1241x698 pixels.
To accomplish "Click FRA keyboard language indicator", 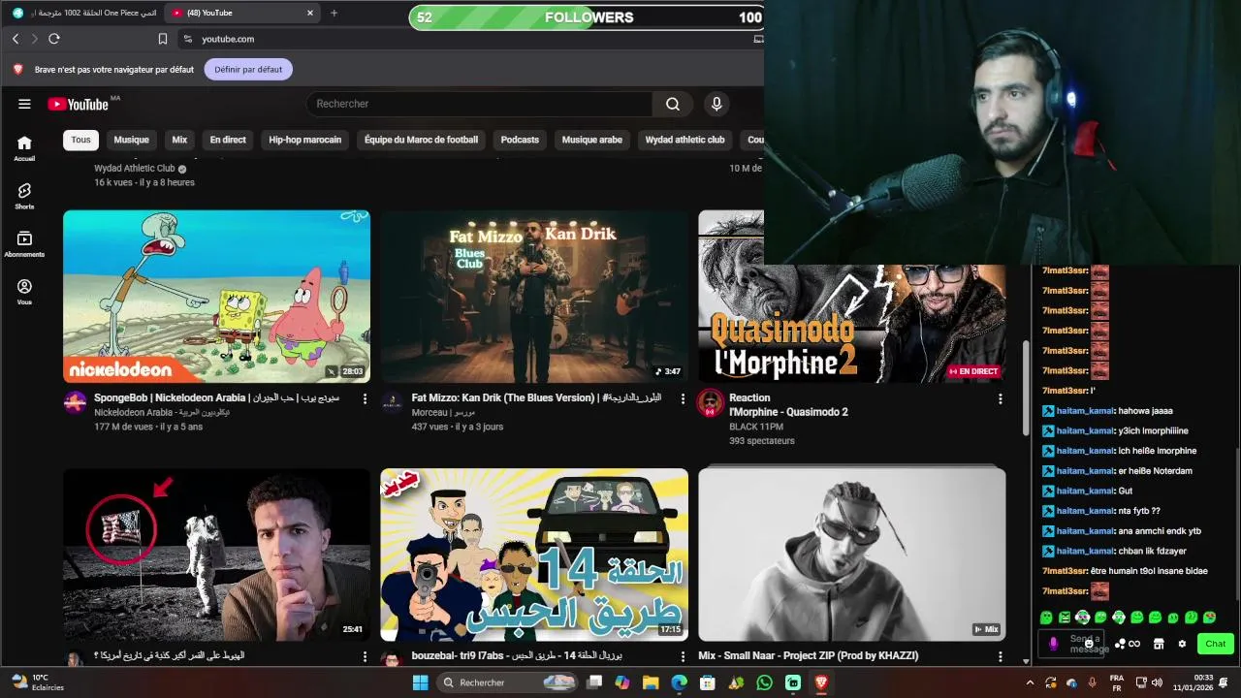I will (1116, 682).
